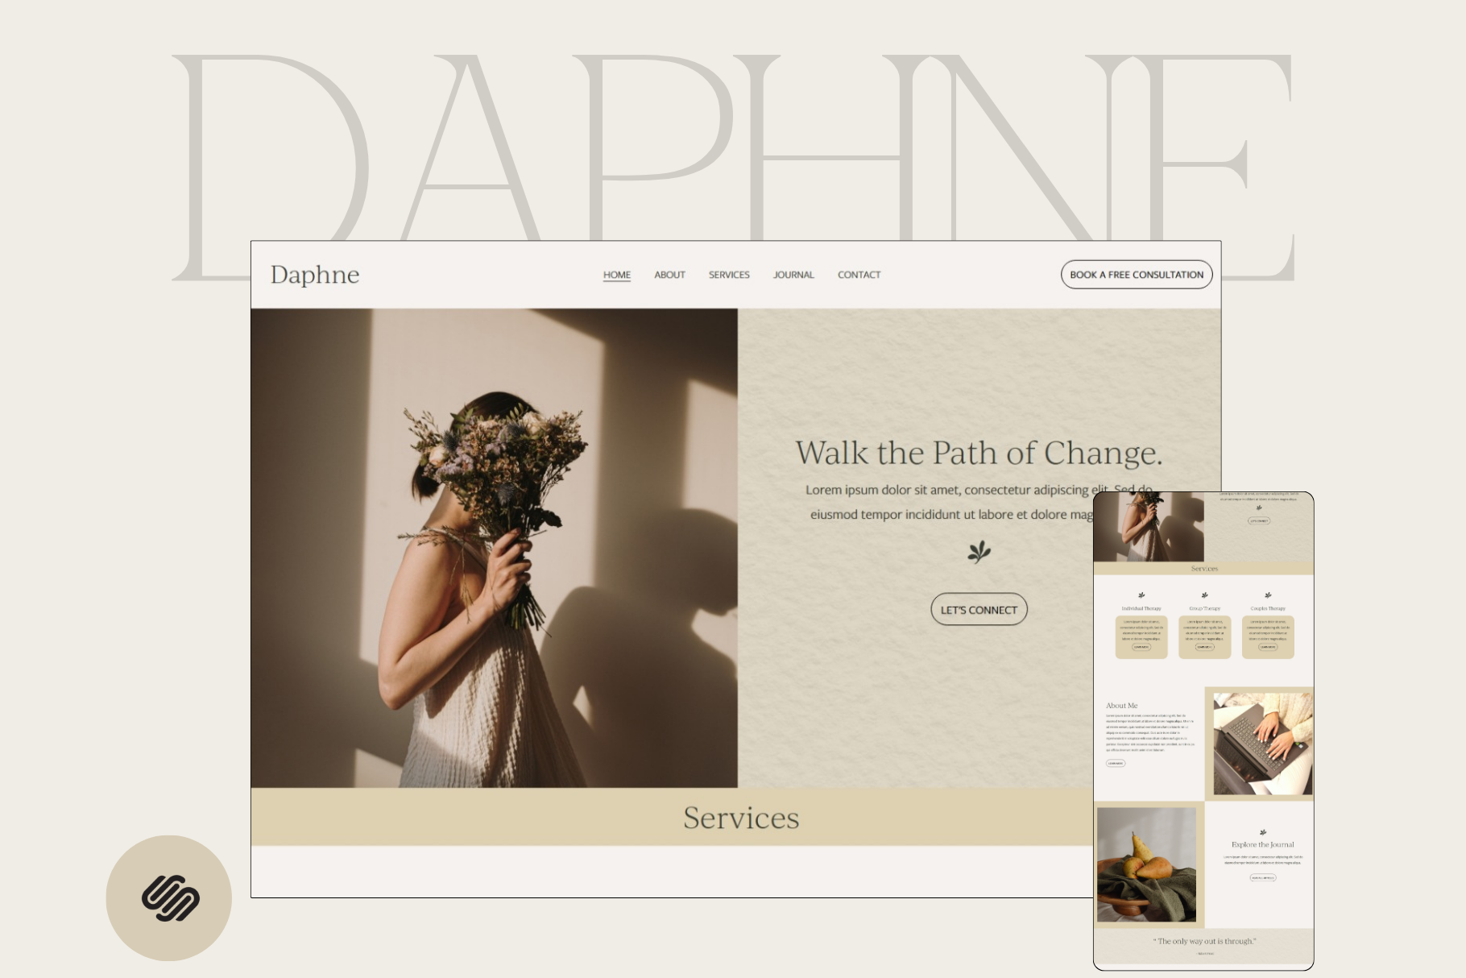This screenshot has width=1466, height=978.
Task: Click the pears still-life photo
Action: (1146, 864)
